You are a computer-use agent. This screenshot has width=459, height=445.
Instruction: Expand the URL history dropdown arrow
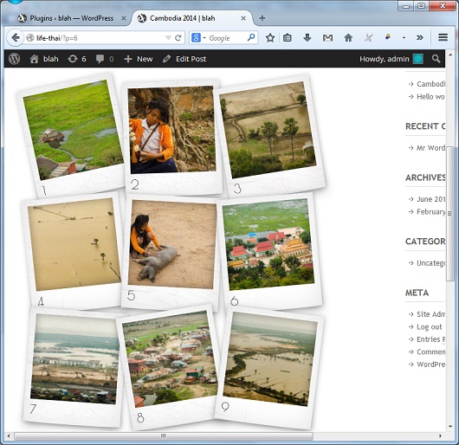pos(168,38)
